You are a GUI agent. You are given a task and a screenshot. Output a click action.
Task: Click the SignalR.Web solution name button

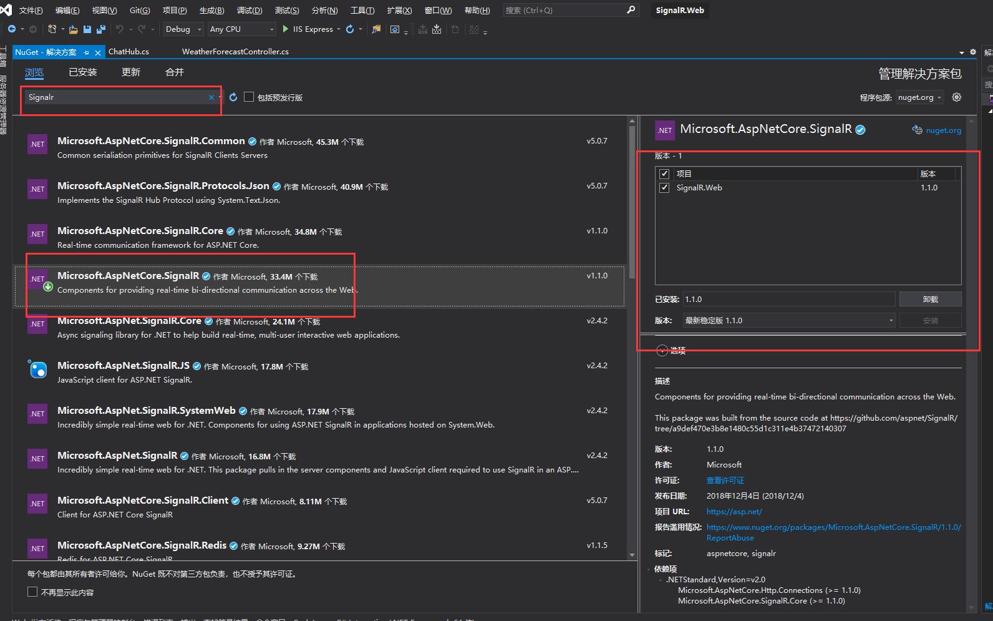click(x=680, y=10)
